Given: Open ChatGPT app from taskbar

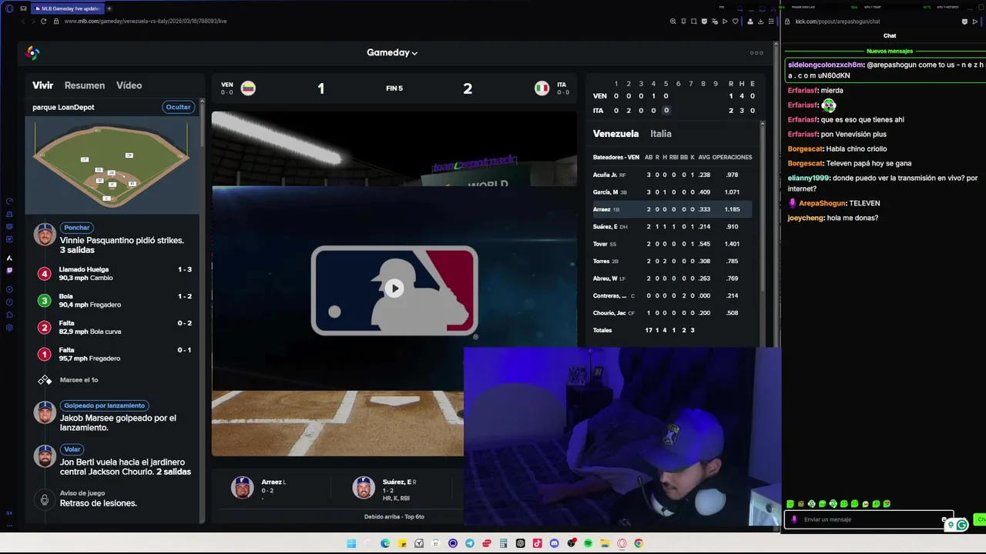Looking at the screenshot, I should [x=521, y=543].
